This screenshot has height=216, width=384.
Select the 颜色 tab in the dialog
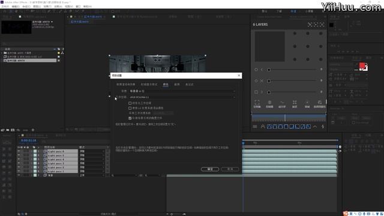tap(166, 85)
